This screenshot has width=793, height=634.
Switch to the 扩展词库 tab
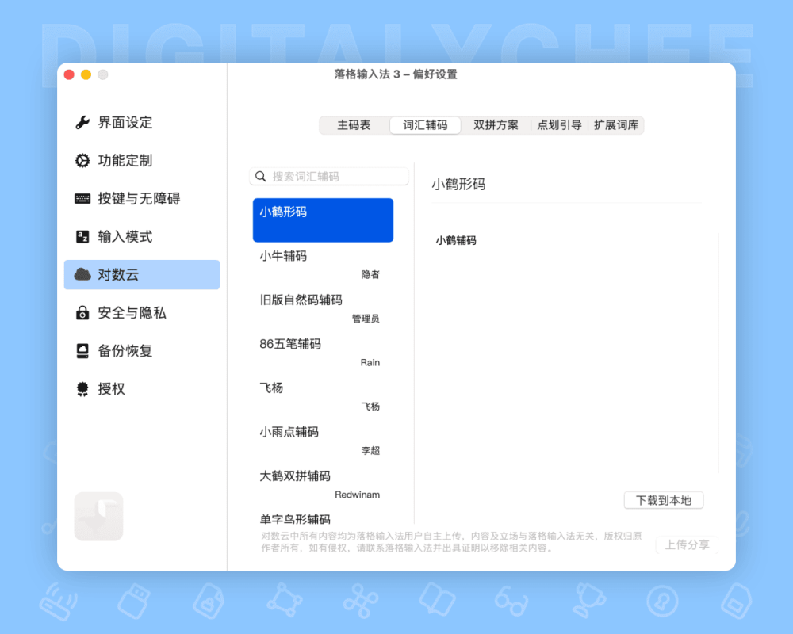coord(616,125)
